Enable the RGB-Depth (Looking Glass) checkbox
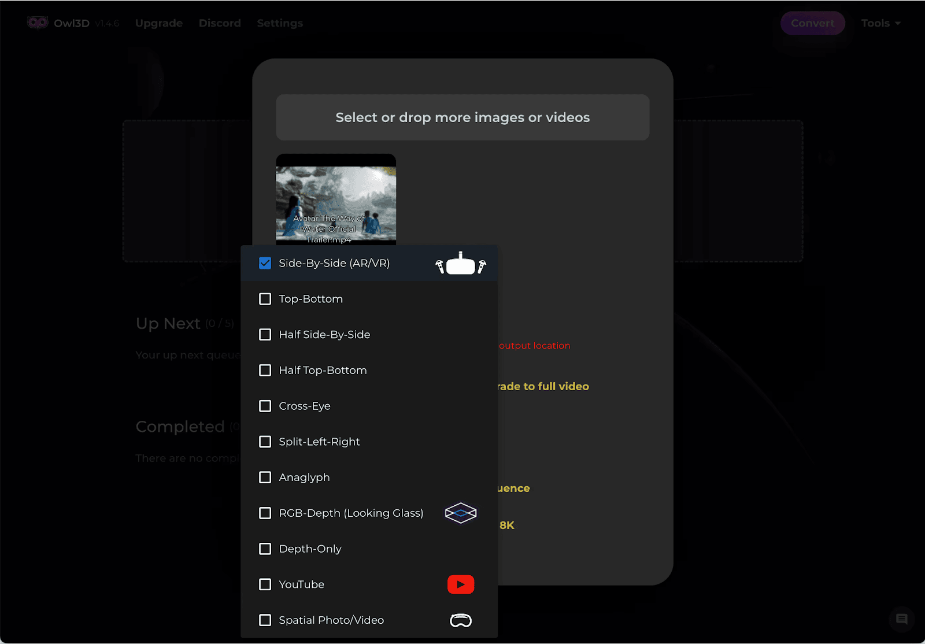Viewport: 925px width, 644px height. [265, 513]
